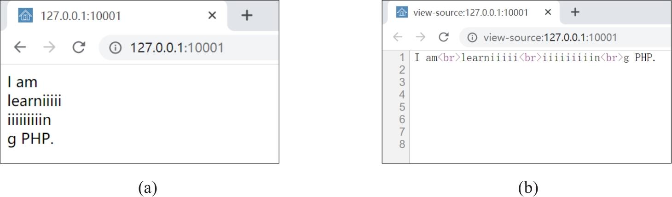Close the view-source:127.0.0.1:10001 tab
Viewport: 672px width, 197px height.
click(x=548, y=12)
